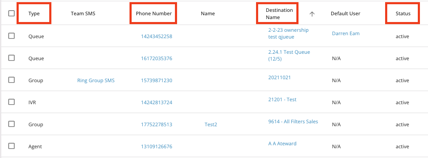
Task: Click the Status column header
Action: (x=403, y=14)
